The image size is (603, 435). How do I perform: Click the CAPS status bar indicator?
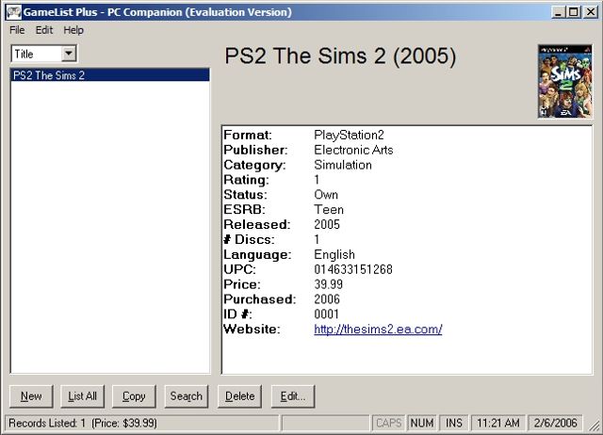[388, 423]
